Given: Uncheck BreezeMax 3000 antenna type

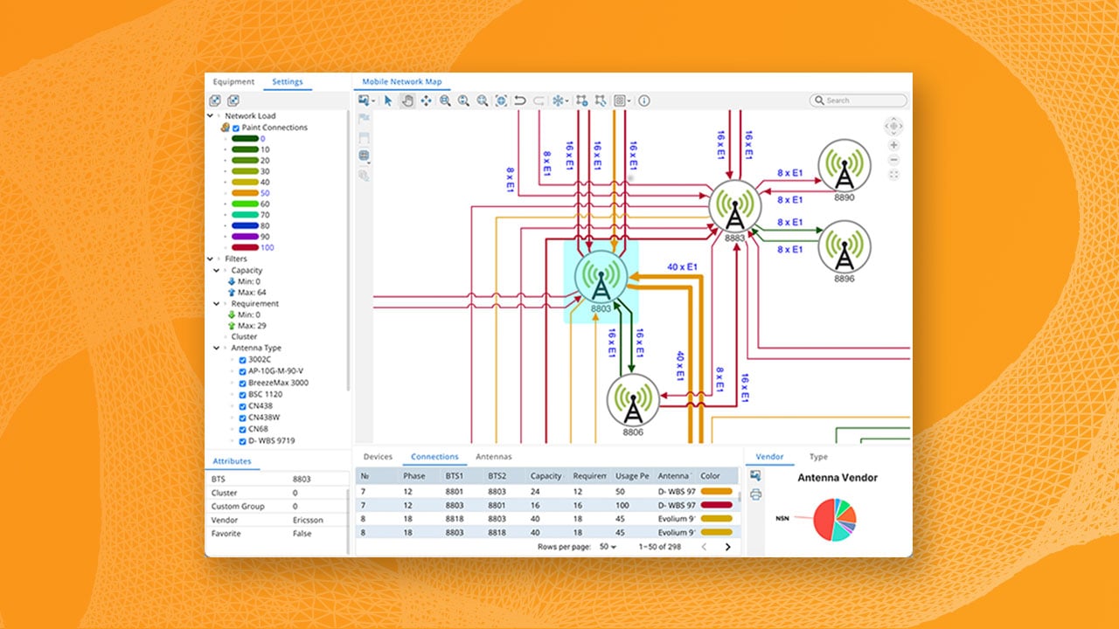Looking at the screenshot, I should (x=244, y=383).
